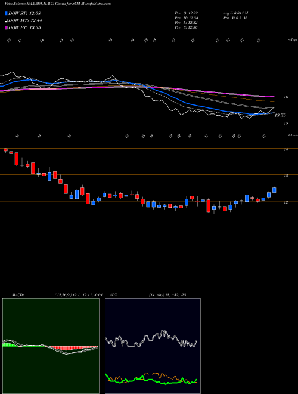Click the 15 price axis label on EMA chart
298x394 pixels.
(285, 124)
